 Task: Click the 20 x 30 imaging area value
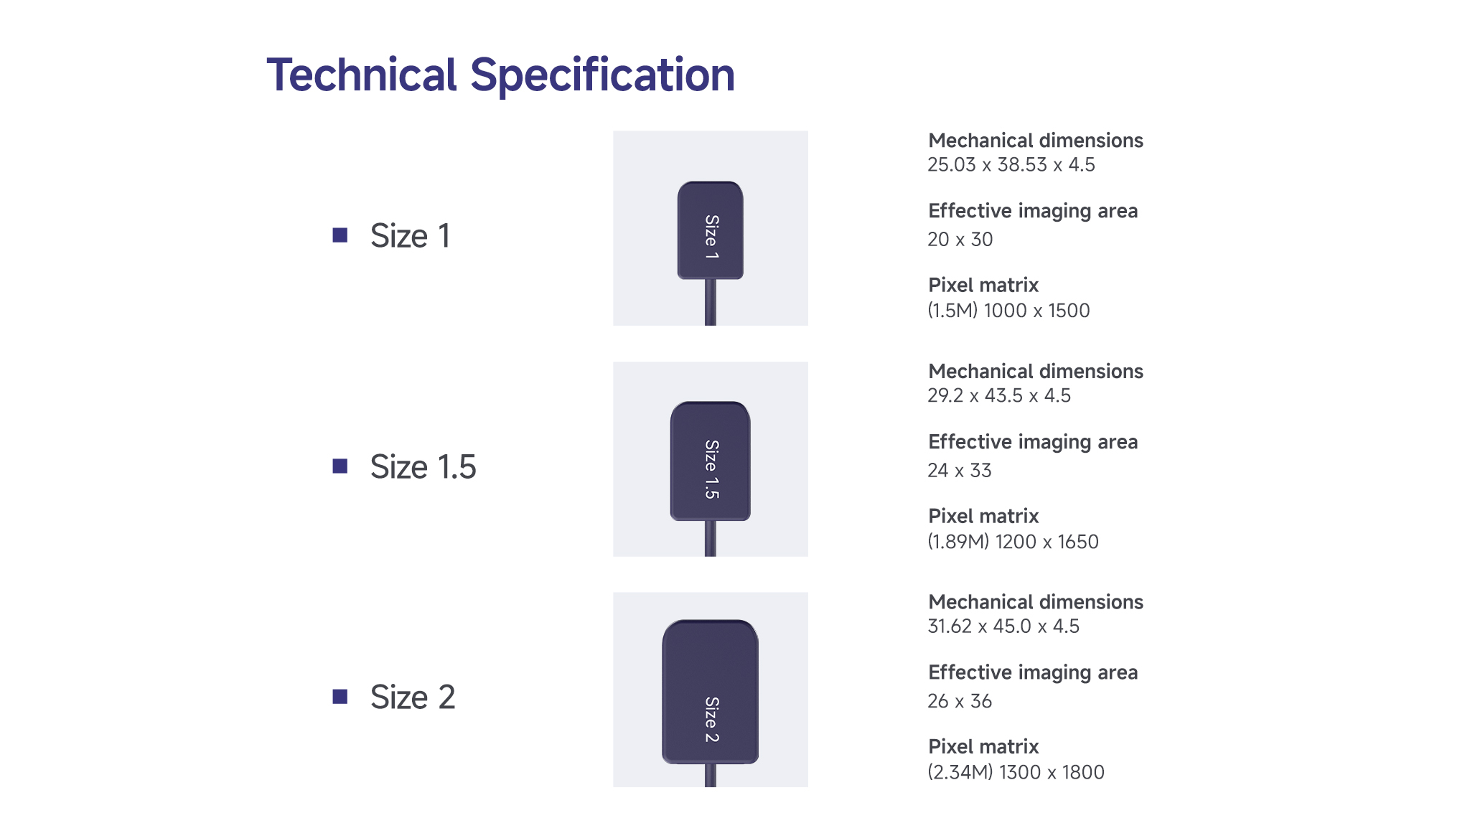(x=960, y=240)
